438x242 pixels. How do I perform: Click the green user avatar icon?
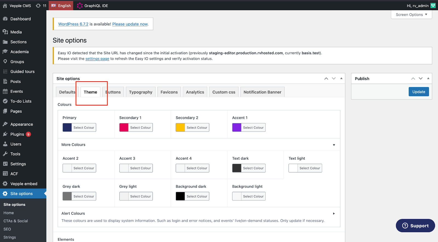pyautogui.click(x=433, y=6)
